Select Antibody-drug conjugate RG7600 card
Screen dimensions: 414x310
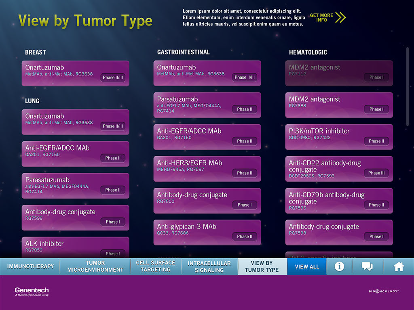coord(207,201)
